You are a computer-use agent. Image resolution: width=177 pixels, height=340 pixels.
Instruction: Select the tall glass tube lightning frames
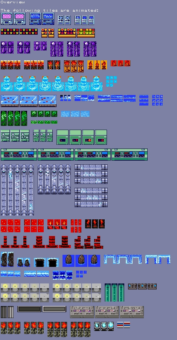coord(17,190)
